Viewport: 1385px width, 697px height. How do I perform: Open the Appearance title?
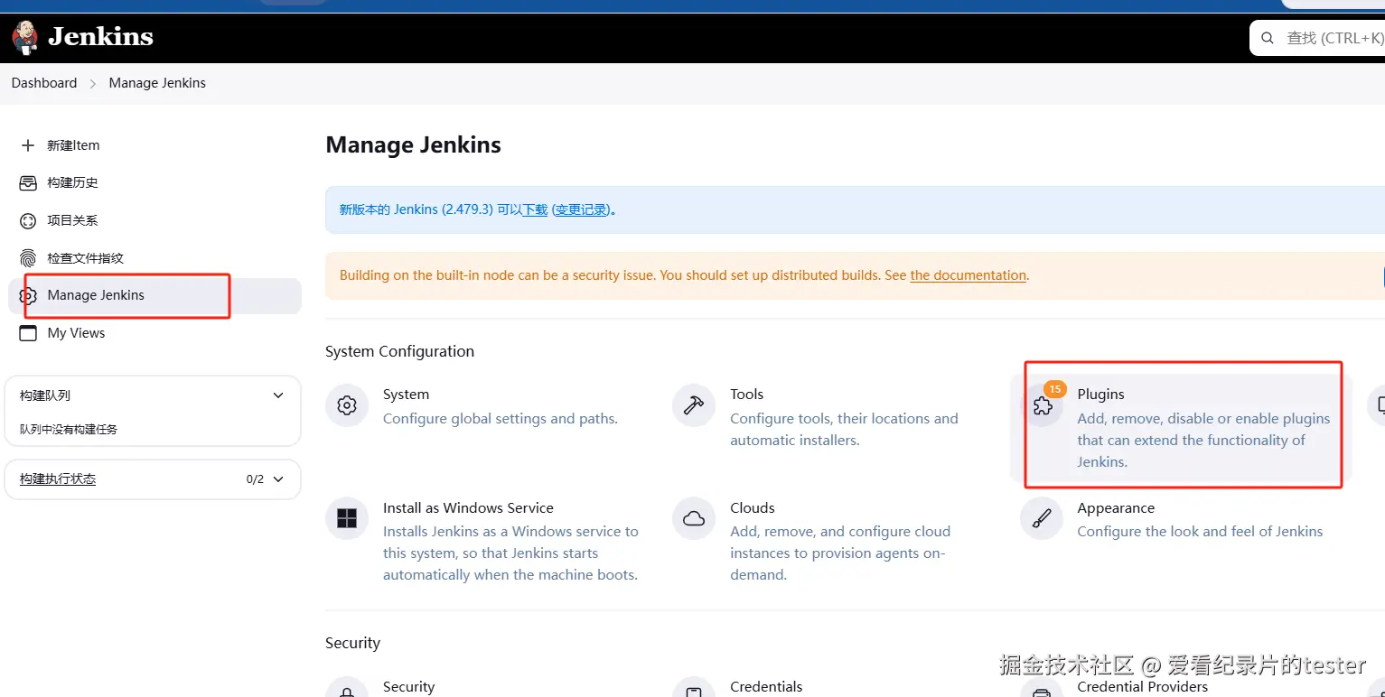click(x=1116, y=508)
